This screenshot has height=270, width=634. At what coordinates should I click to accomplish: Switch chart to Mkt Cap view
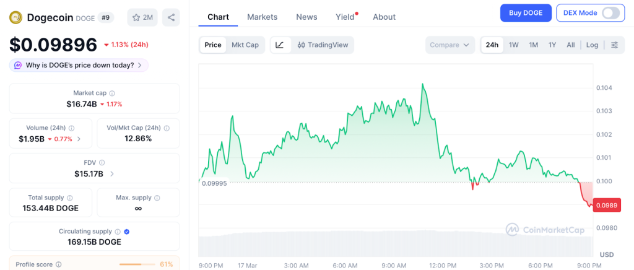(x=245, y=45)
